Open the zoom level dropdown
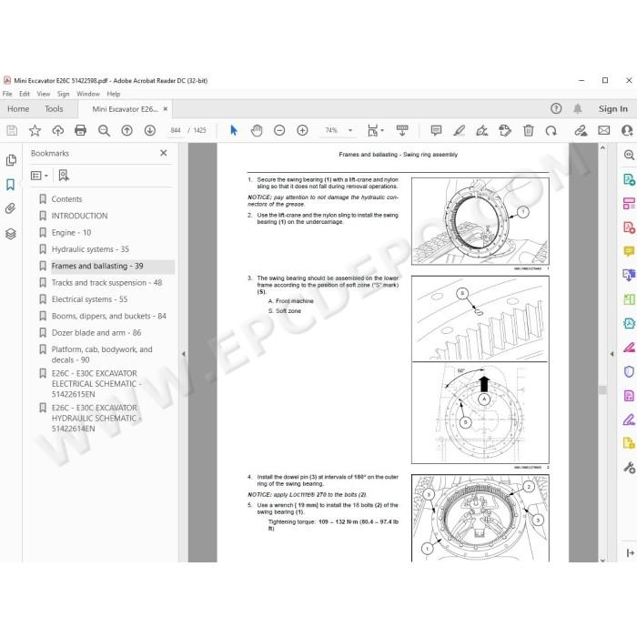Viewport: 637px width, 637px height. pos(350,130)
